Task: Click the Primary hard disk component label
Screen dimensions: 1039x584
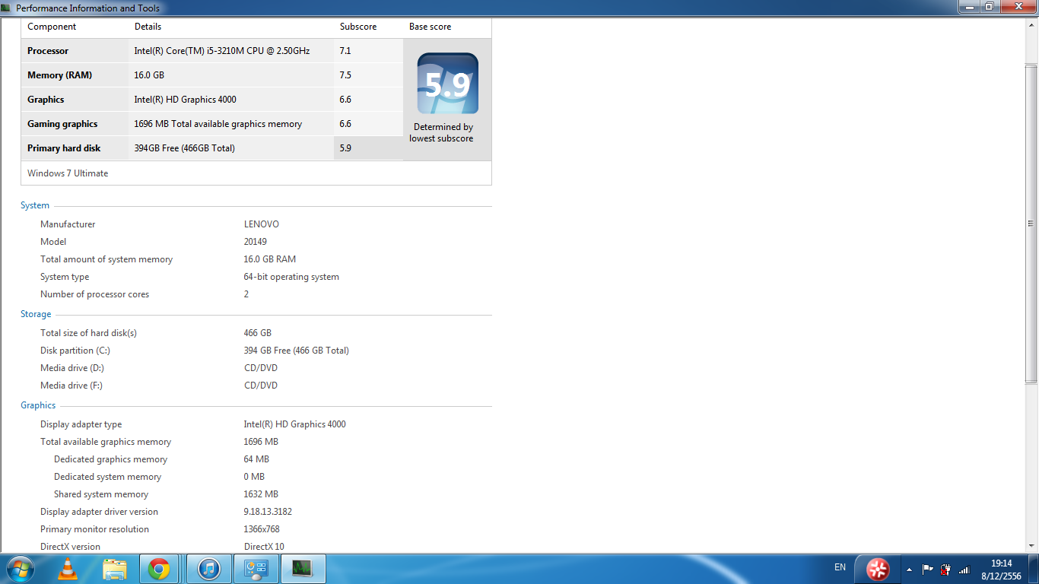Action: [x=64, y=148]
